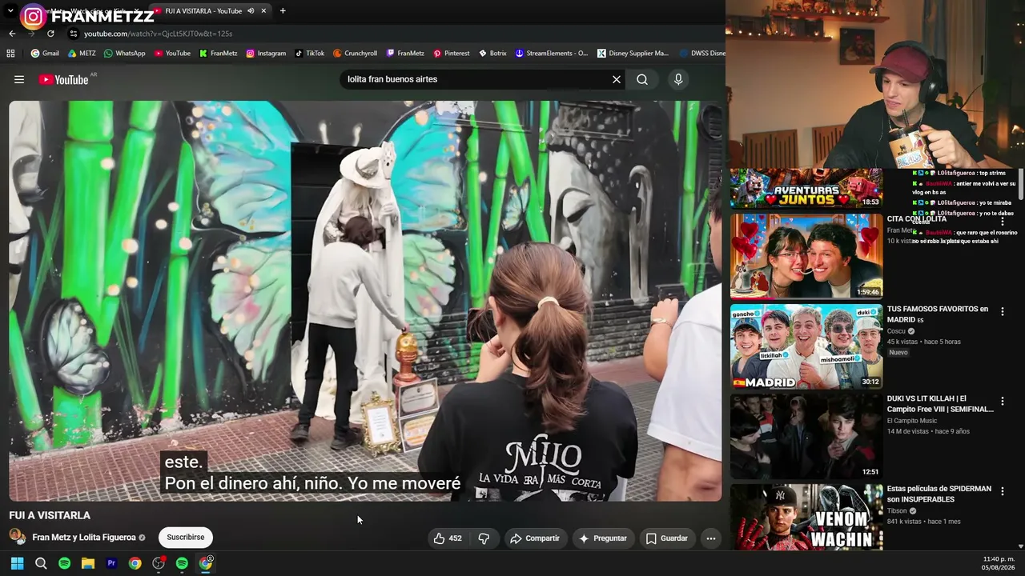
Task: Open the Duki vs Lit Killah thumbnail
Action: click(x=806, y=436)
